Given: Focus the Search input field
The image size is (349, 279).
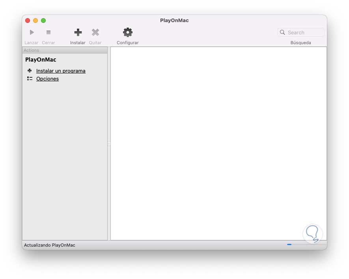Looking at the screenshot, I should 301,32.
